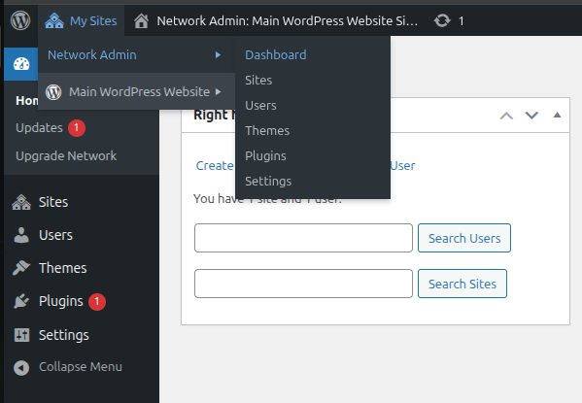Choose Sites from the Network Admin flyout
The height and width of the screenshot is (403, 582).
click(x=258, y=81)
